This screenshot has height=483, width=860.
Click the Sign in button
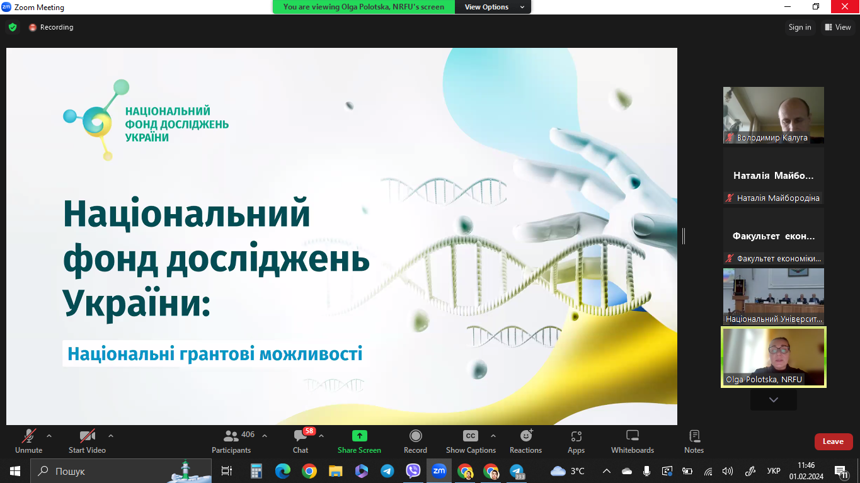800,27
